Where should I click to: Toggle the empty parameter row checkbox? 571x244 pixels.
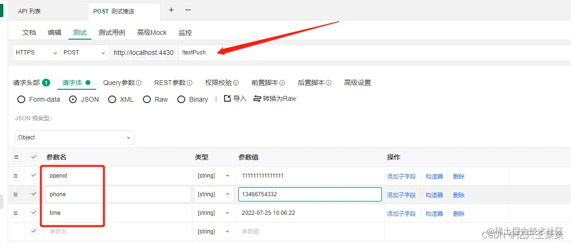click(34, 231)
